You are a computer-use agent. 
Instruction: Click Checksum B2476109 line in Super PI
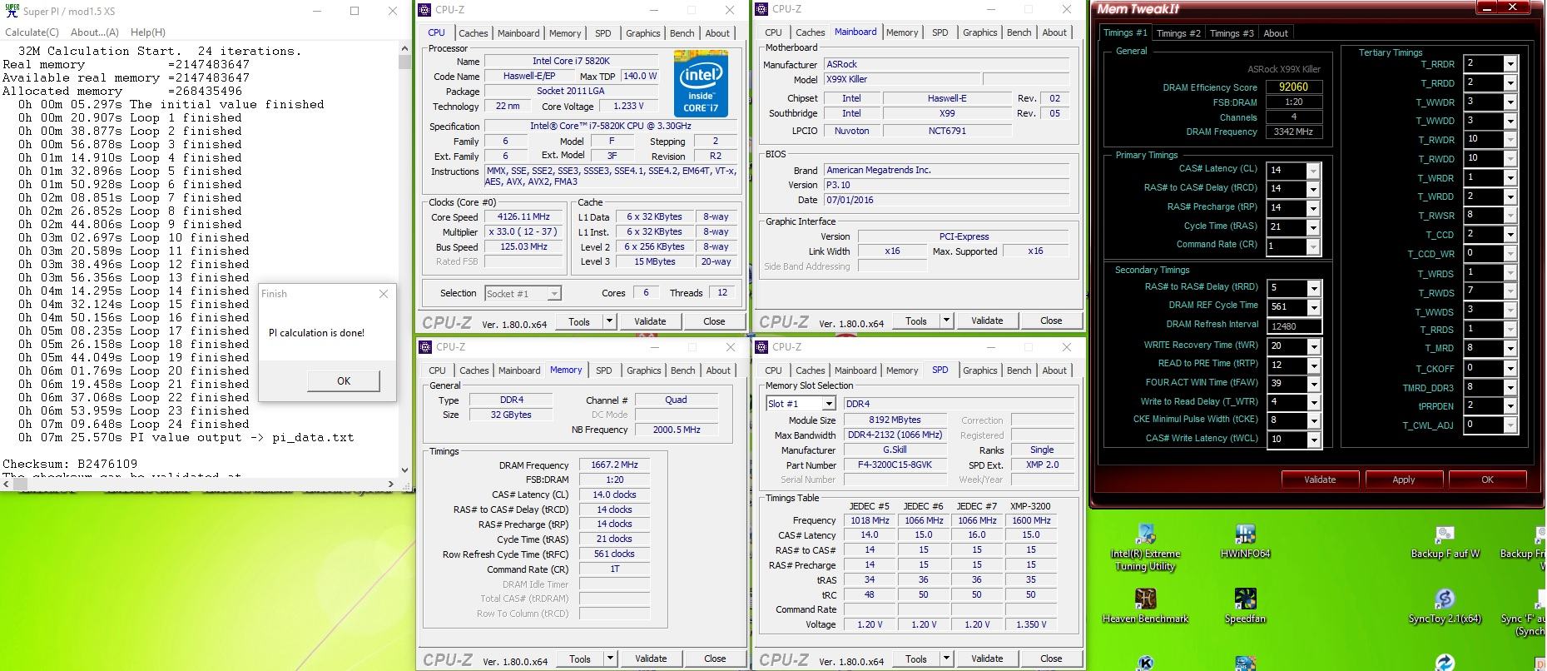click(70, 464)
